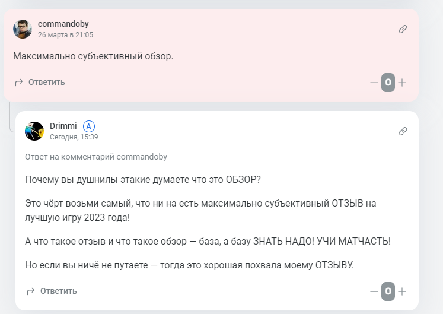Click the author badge beside Drimmi
The height and width of the screenshot is (314, 443).
pos(89,126)
